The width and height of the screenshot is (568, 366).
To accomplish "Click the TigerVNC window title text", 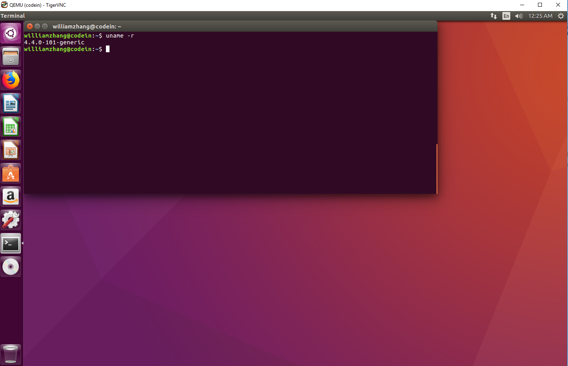I will (38, 5).
